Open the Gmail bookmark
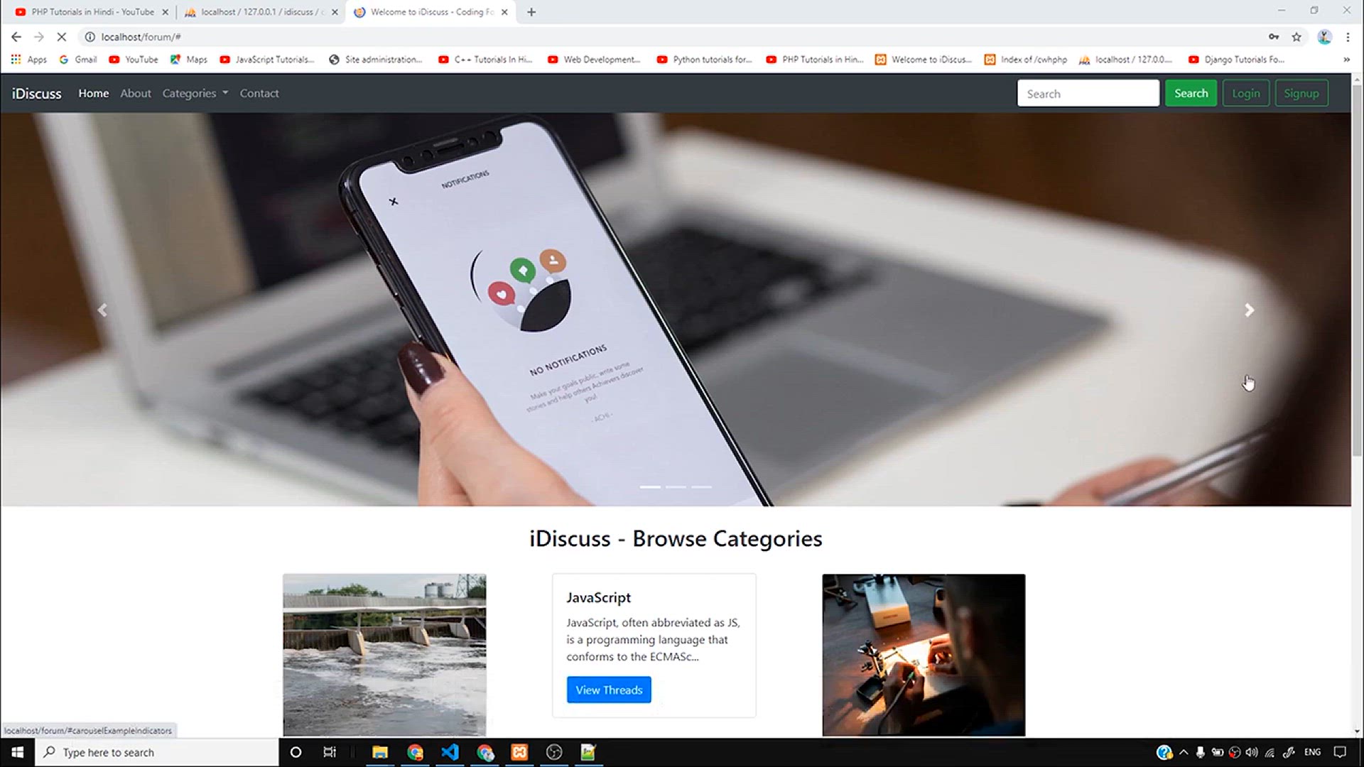Viewport: 1364px width, 767px height. 78,60
